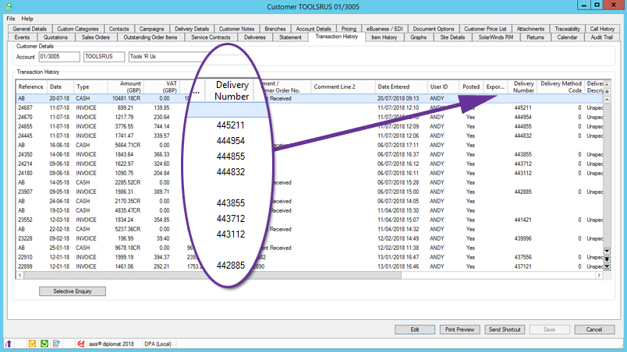The width and height of the screenshot is (627, 352).
Task: Open the Returns tab
Action: click(x=535, y=37)
